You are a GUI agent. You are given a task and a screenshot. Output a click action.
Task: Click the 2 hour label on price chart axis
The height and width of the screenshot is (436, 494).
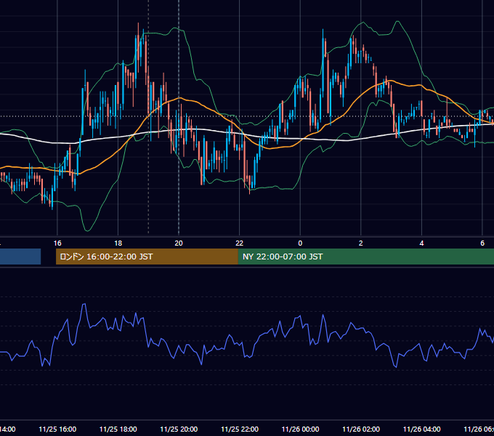[x=361, y=243]
